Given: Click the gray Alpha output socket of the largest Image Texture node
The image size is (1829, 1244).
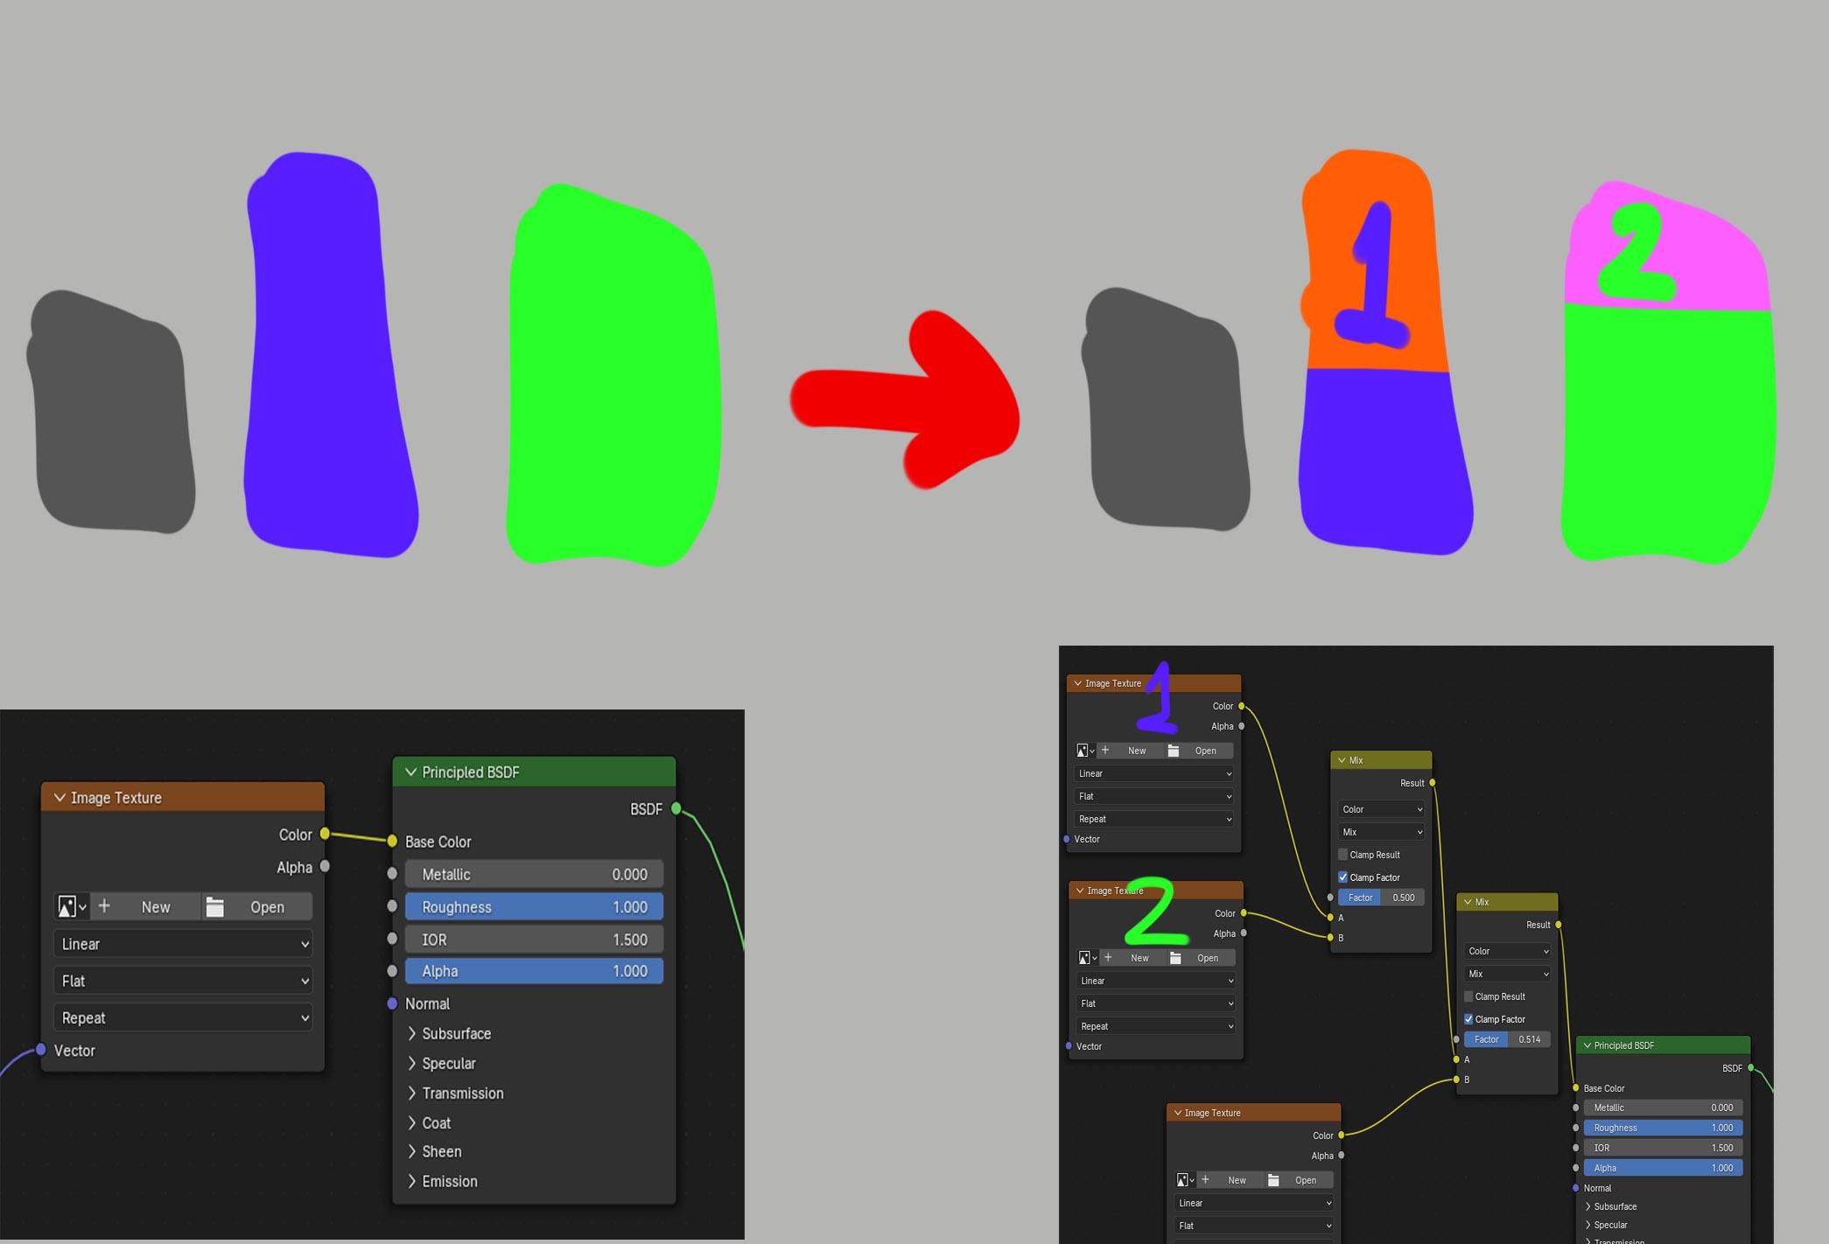Looking at the screenshot, I should pyautogui.click(x=325, y=867).
